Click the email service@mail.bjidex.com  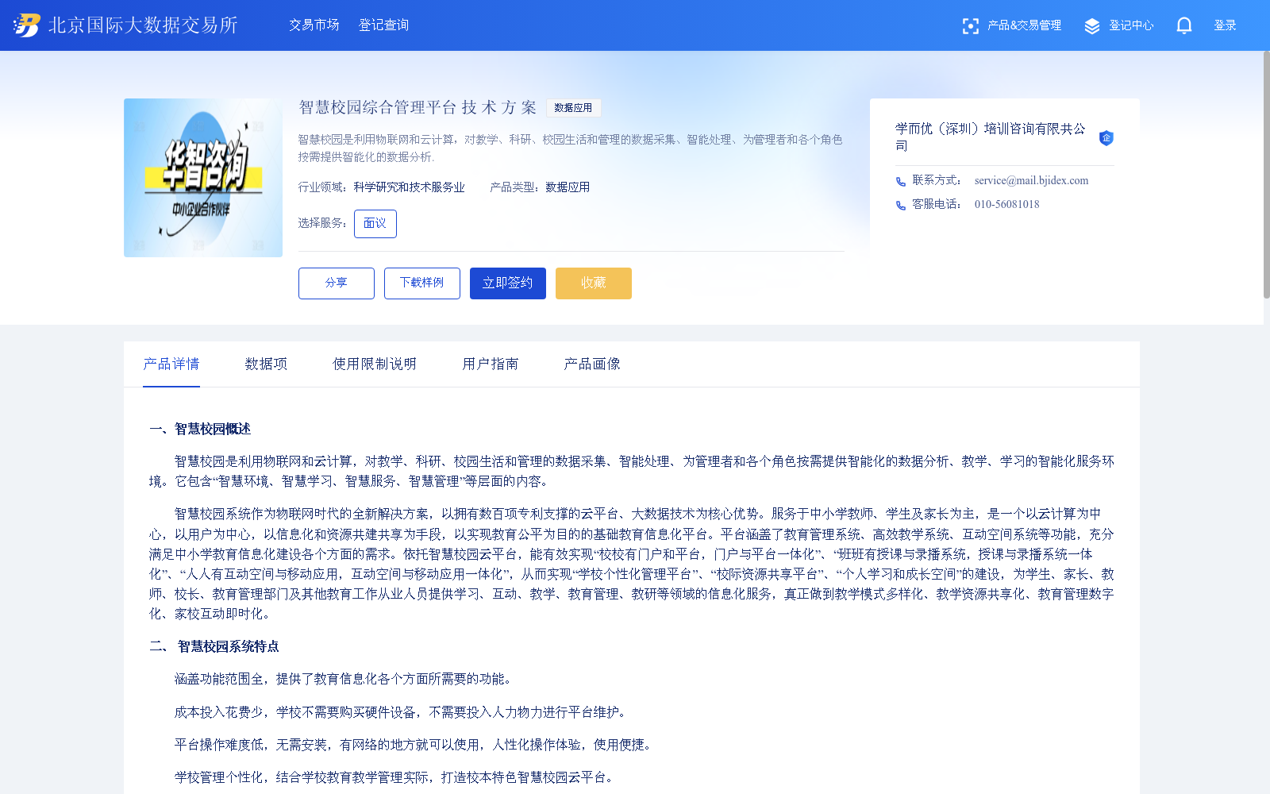click(x=1031, y=181)
